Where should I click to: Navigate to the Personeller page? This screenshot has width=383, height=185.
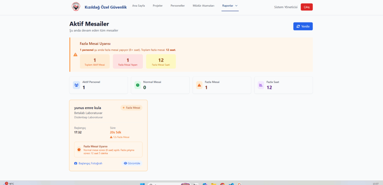178,6
